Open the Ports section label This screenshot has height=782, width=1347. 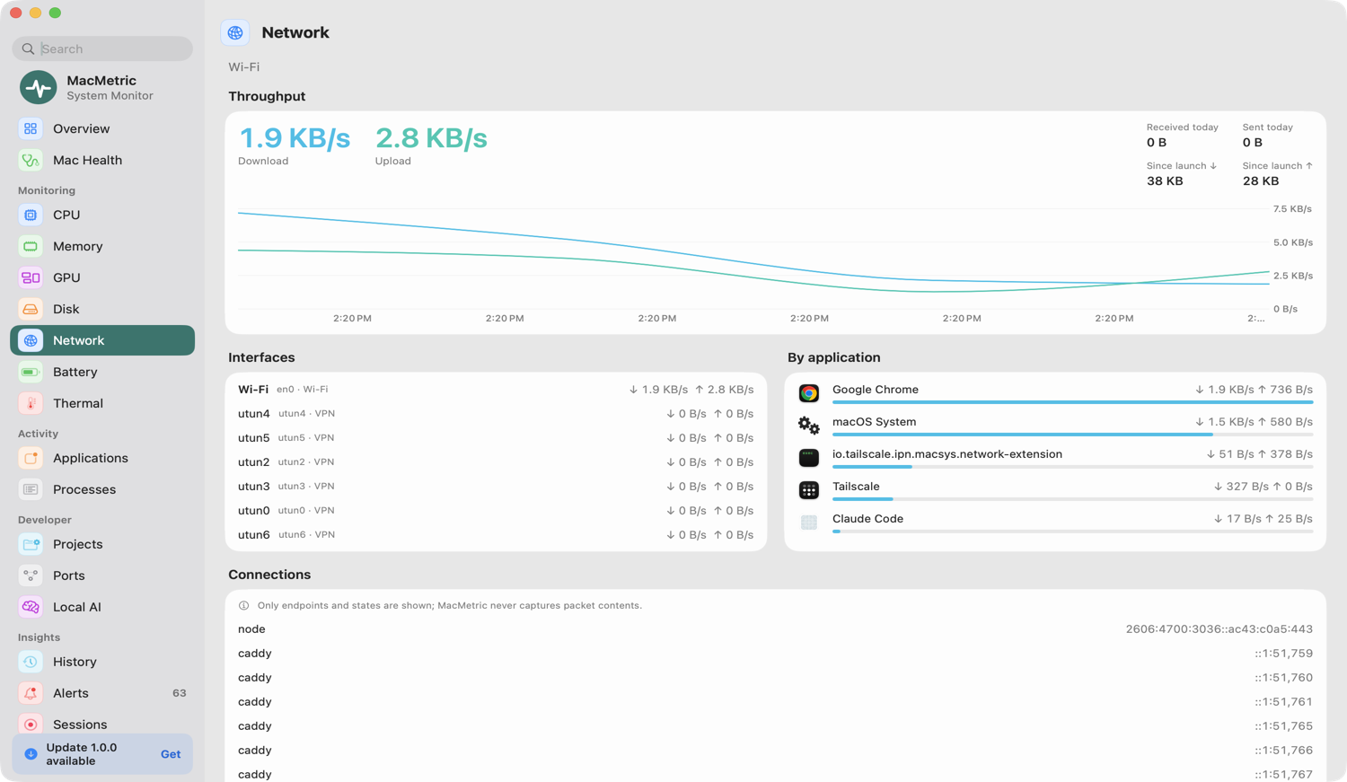(x=69, y=576)
